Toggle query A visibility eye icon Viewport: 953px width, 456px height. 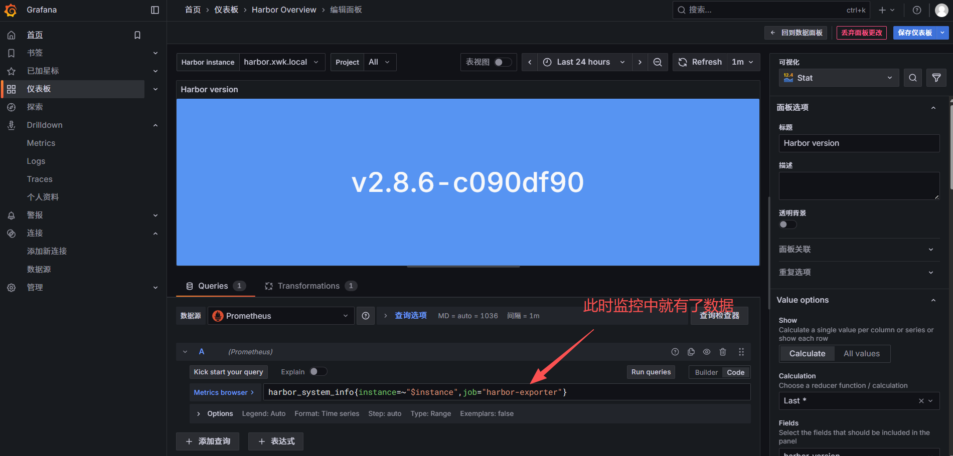coord(707,352)
